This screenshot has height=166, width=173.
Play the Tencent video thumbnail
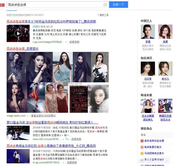pyautogui.click(x=18, y=33)
